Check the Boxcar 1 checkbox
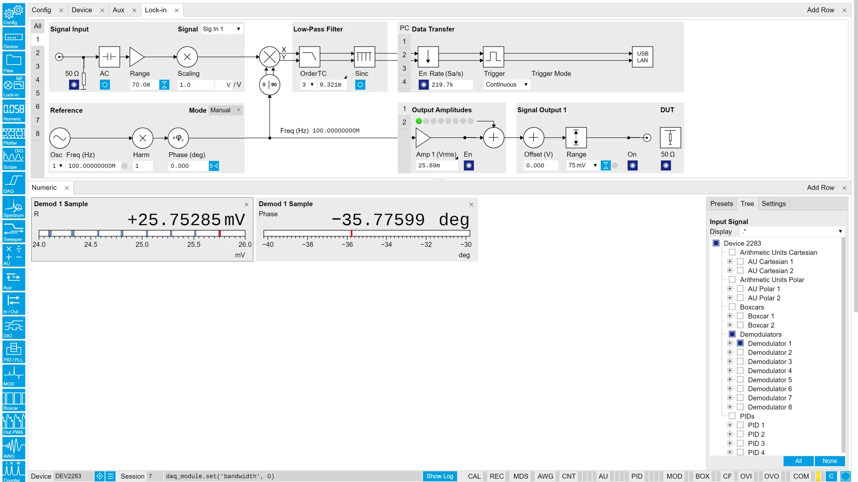This screenshot has height=482, width=858. pos(741,316)
